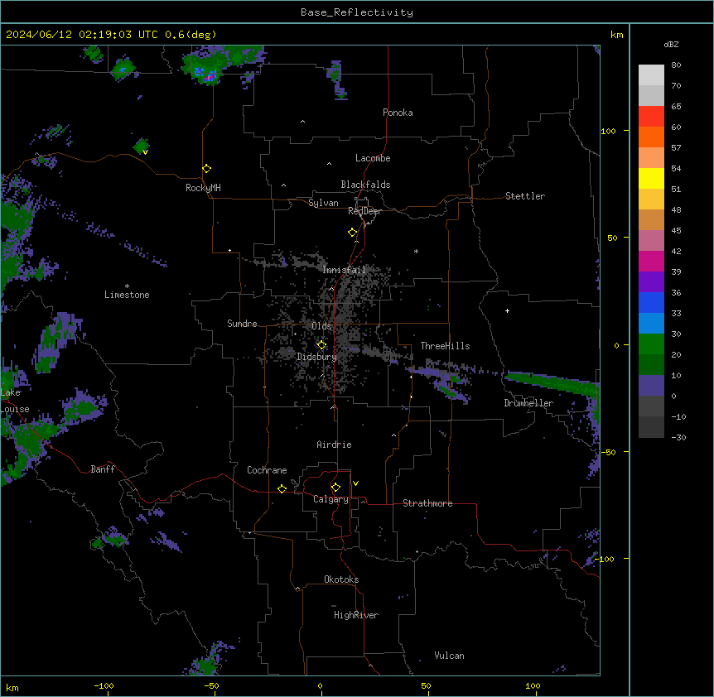714x697 pixels.
Task: Click the Banff label
Action: point(103,469)
